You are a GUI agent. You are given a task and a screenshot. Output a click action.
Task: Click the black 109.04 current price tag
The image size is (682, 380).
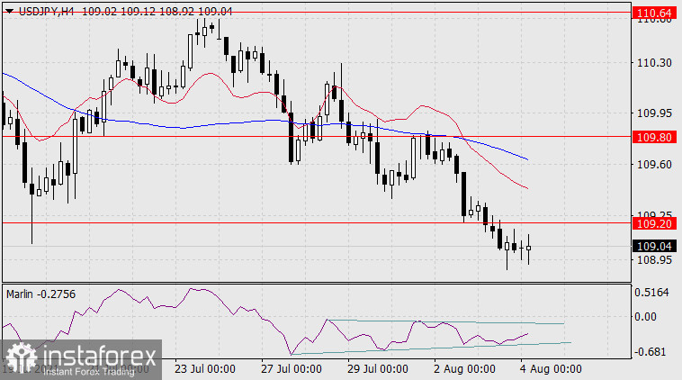[654, 246]
